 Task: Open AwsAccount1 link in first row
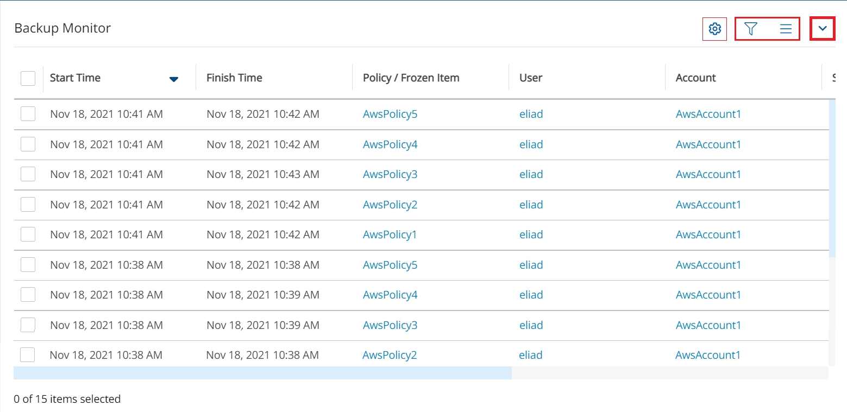click(708, 114)
